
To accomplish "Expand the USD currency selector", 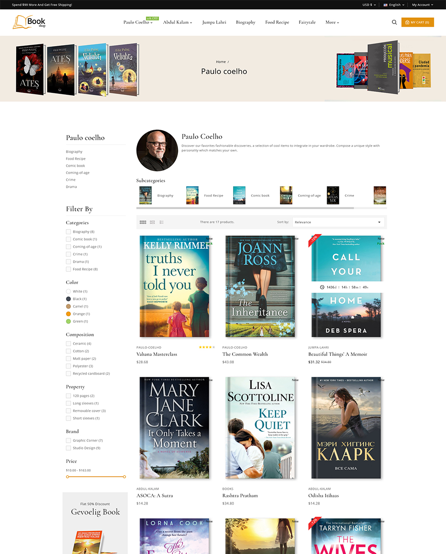I will 368,5.
